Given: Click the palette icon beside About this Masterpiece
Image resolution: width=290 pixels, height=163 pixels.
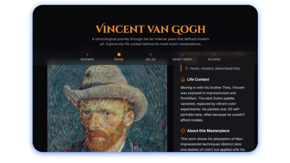Looking at the screenshot, I should [x=183, y=131].
